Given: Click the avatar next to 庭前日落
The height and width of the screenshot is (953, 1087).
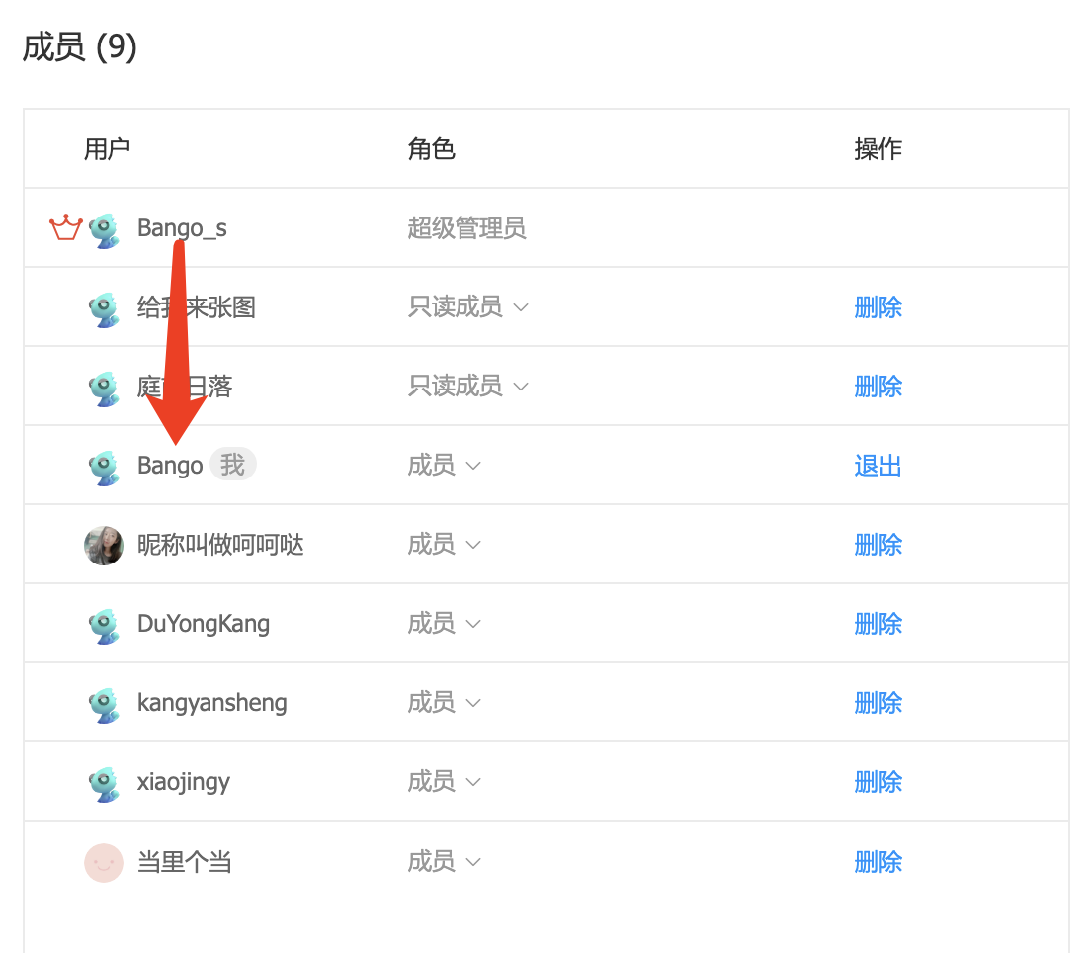Looking at the screenshot, I should point(104,386).
